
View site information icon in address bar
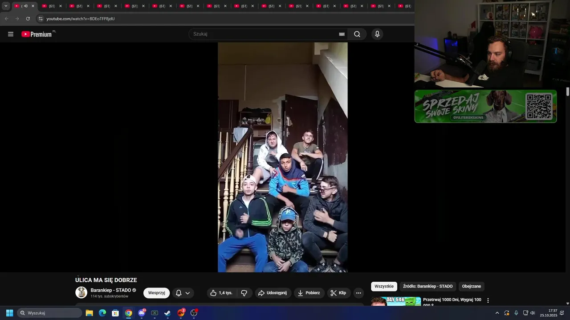pos(41,19)
